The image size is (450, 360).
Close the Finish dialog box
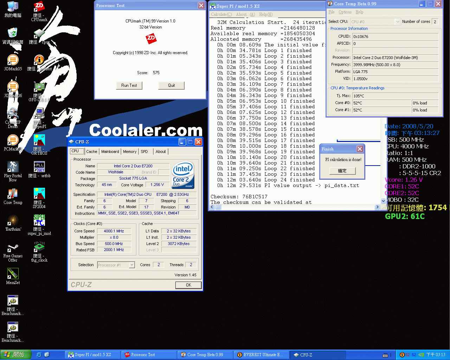pos(360,149)
